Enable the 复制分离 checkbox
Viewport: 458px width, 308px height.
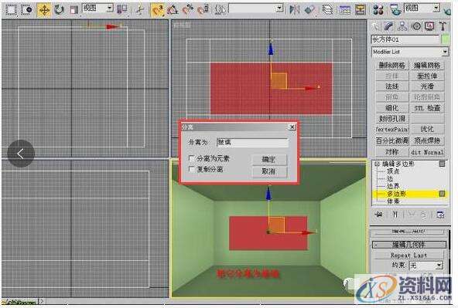pyautogui.click(x=192, y=169)
